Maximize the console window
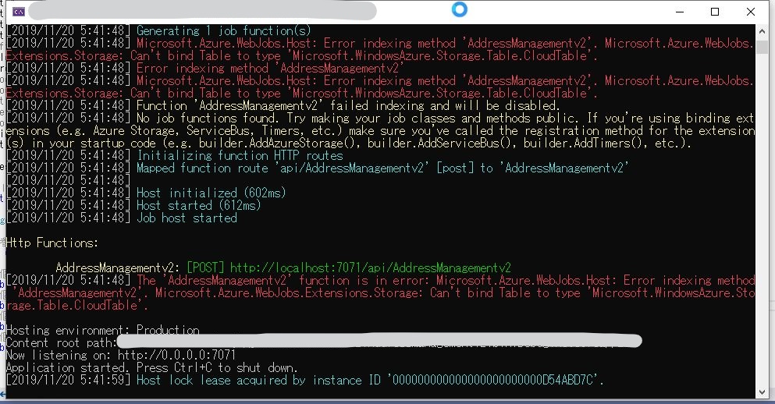The image size is (775, 404). pos(715,12)
